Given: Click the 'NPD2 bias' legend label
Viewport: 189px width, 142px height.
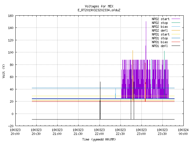Looking at the screenshot, I should (x=160, y=27).
